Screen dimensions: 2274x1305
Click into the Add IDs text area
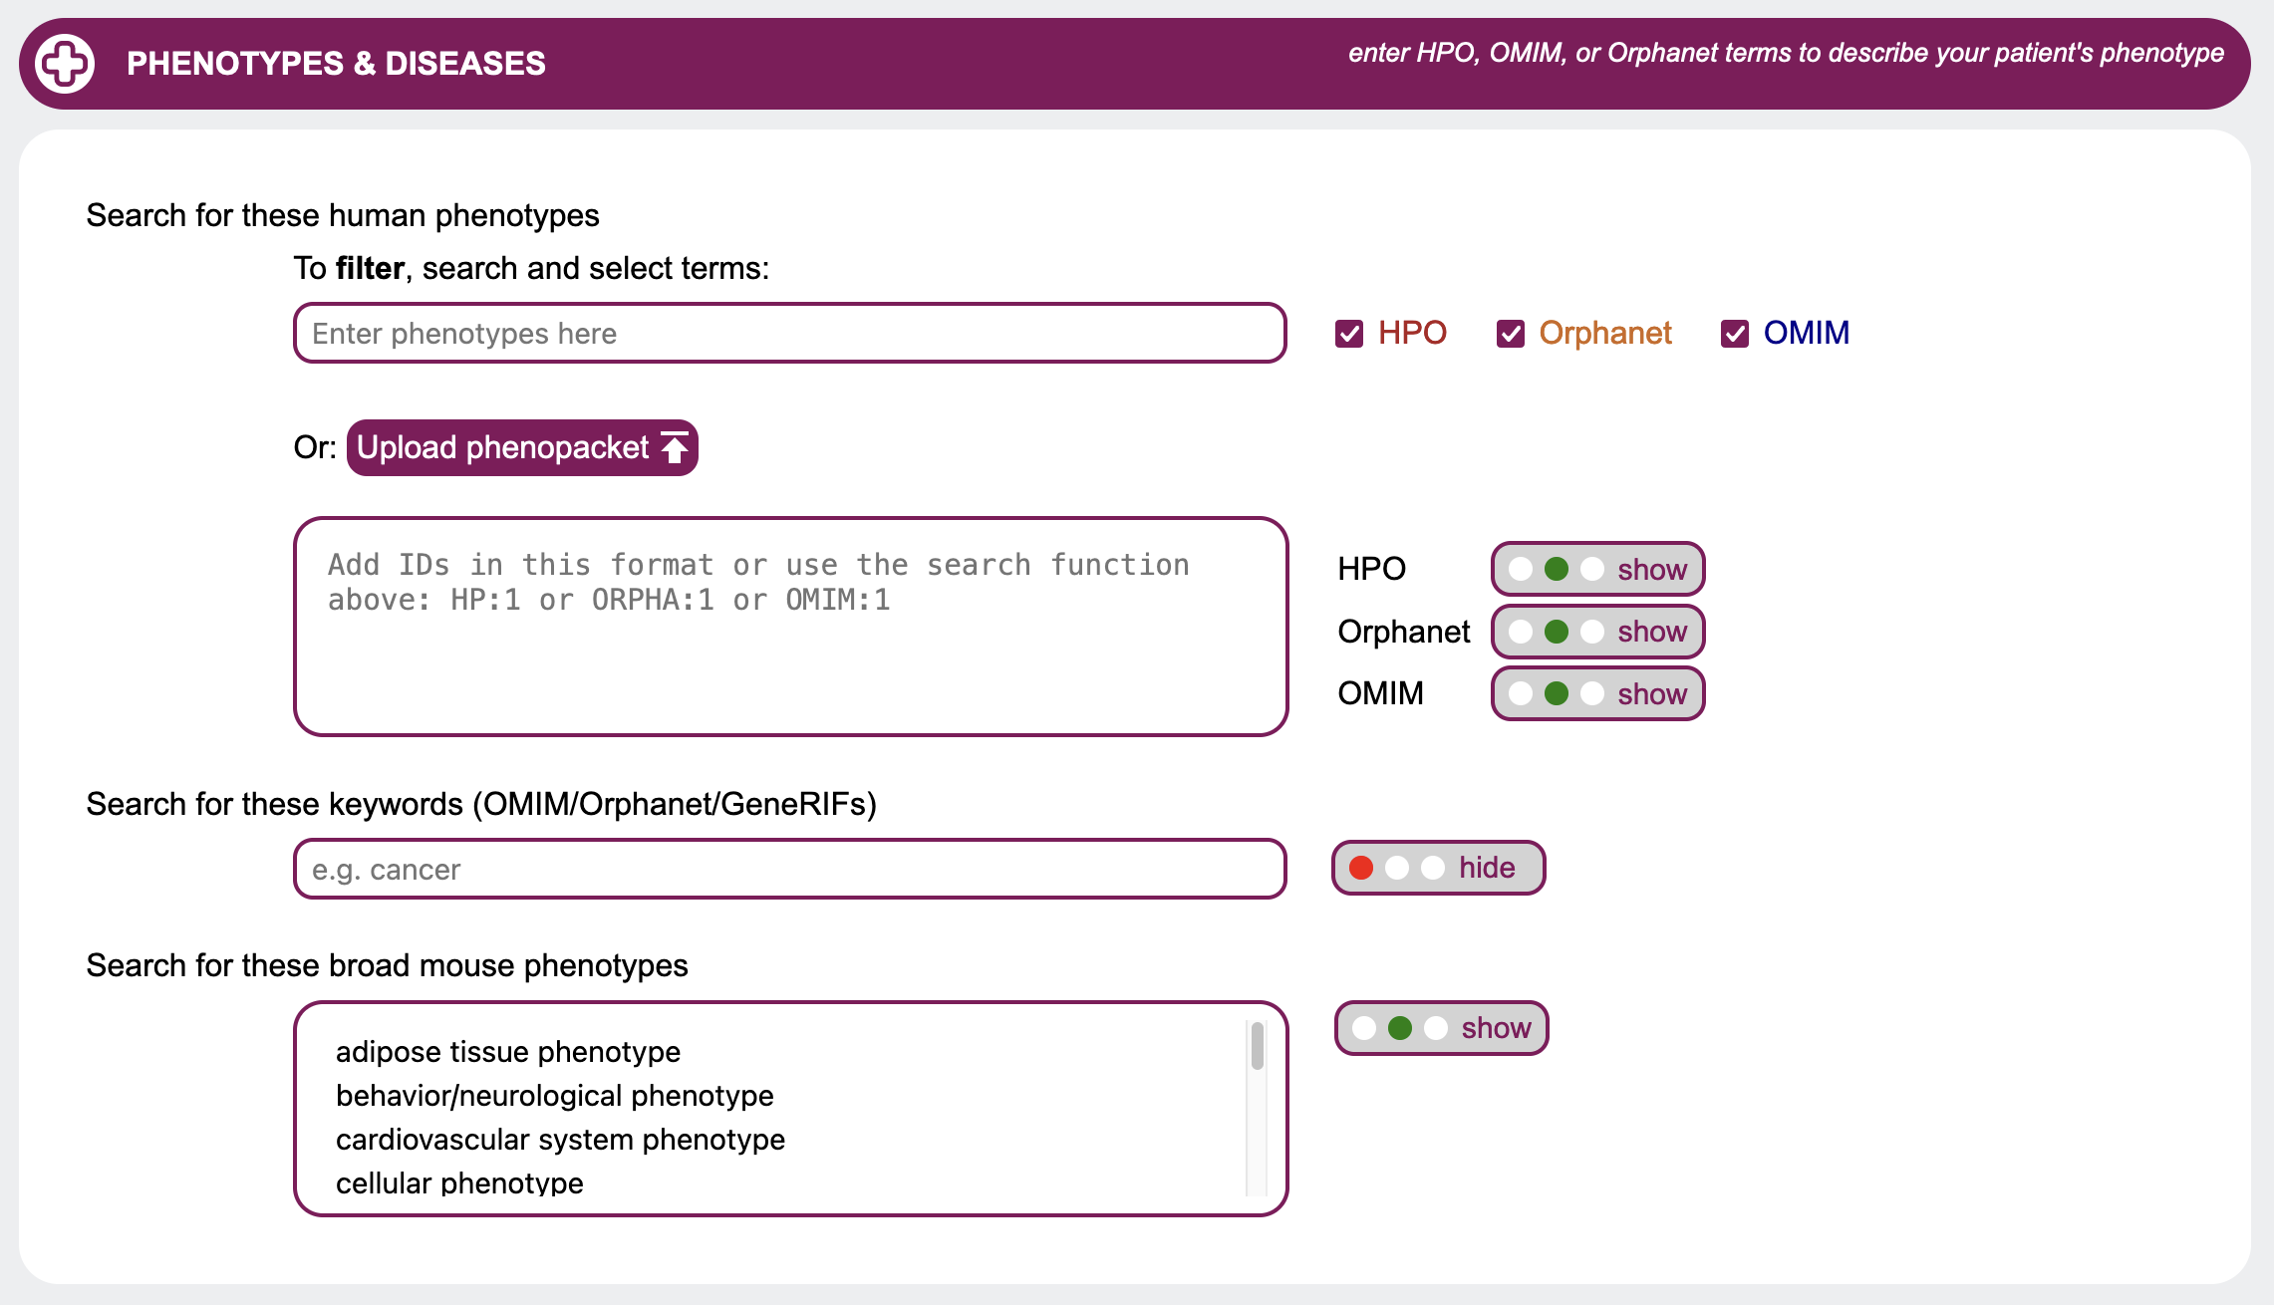coord(791,627)
